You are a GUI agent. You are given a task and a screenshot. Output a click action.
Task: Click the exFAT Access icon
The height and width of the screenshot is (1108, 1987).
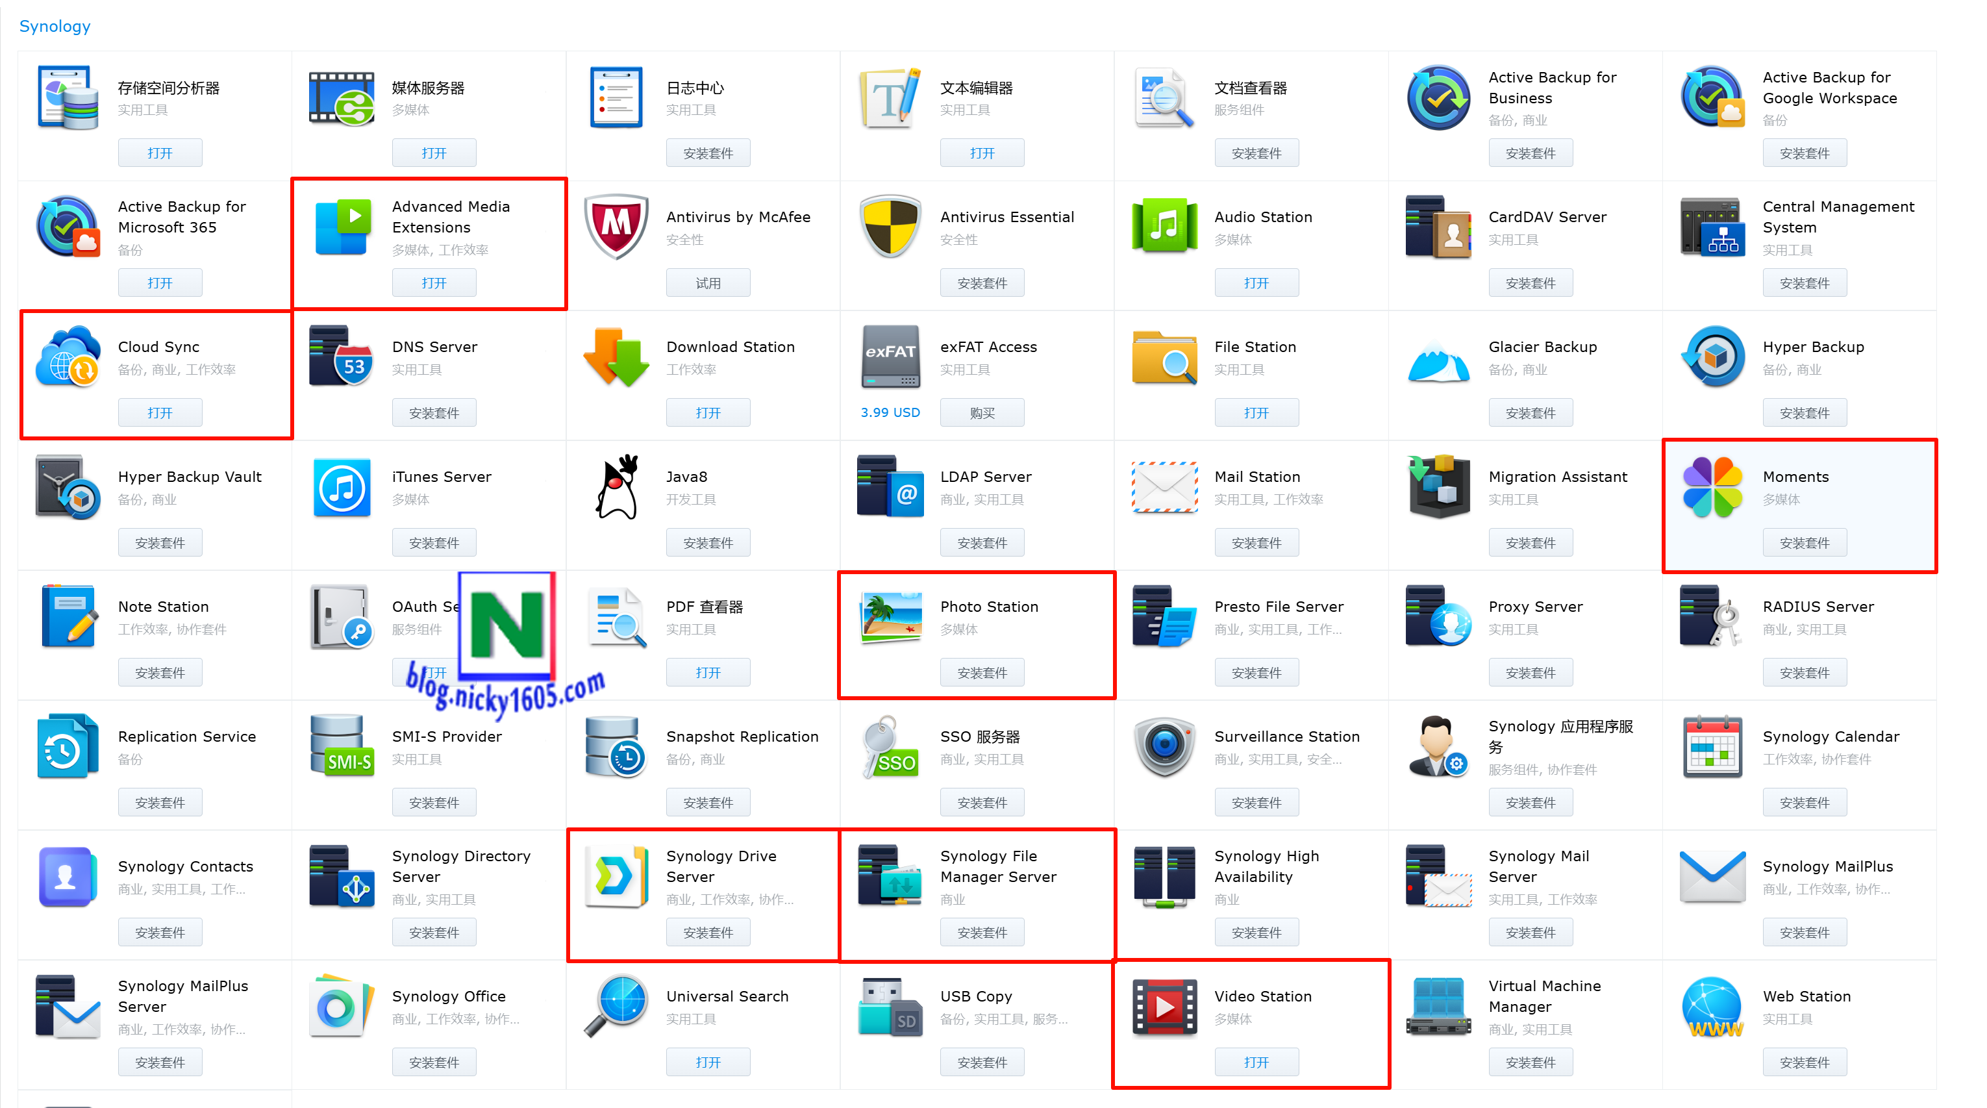[890, 357]
